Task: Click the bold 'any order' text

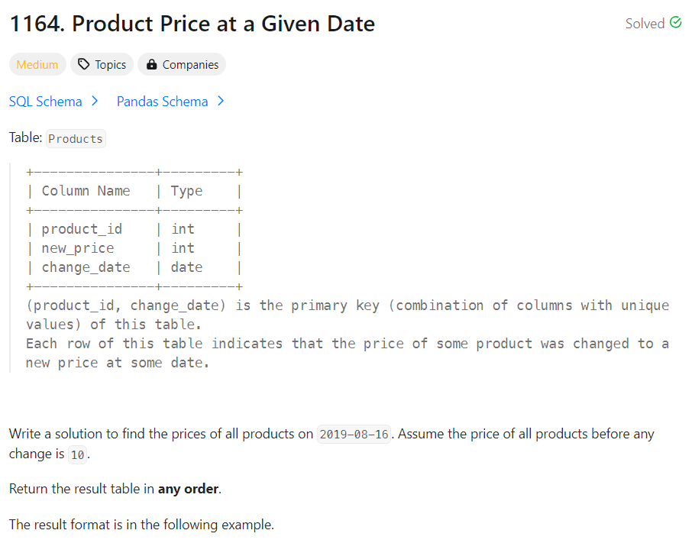Action: tap(189, 489)
